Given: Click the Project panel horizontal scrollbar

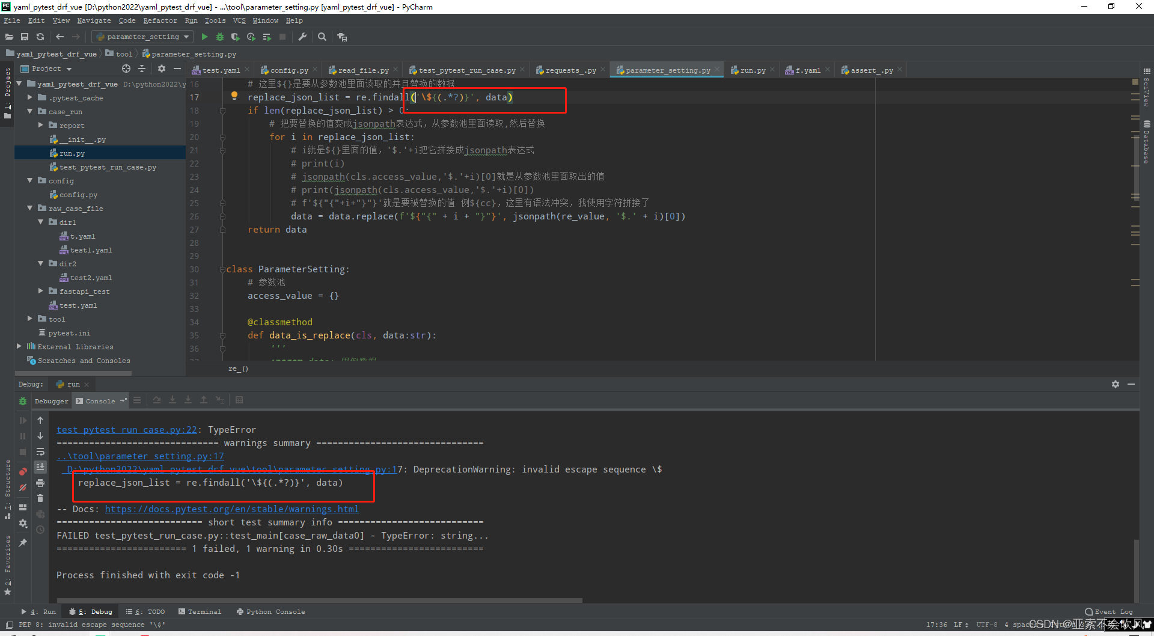Looking at the screenshot, I should tap(73, 373).
